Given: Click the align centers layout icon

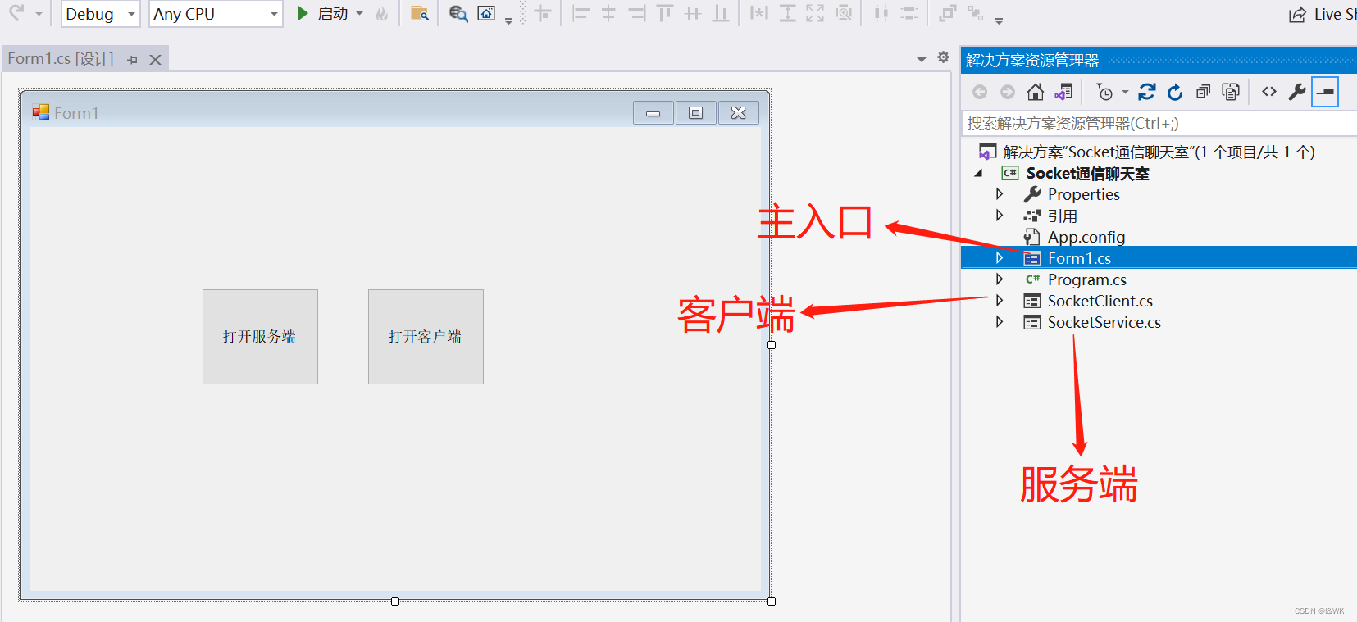Looking at the screenshot, I should pyautogui.click(x=608, y=13).
